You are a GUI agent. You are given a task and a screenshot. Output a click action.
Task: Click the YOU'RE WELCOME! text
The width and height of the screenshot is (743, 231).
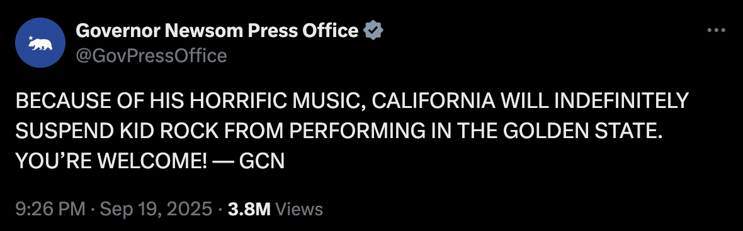(x=111, y=161)
